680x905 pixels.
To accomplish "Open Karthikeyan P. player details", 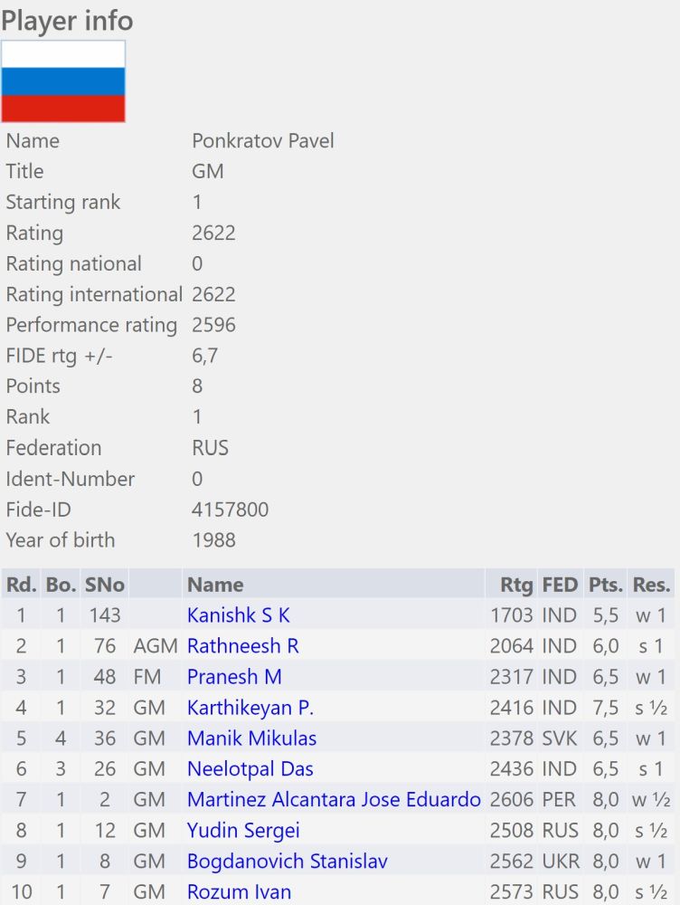I will 250,708.
